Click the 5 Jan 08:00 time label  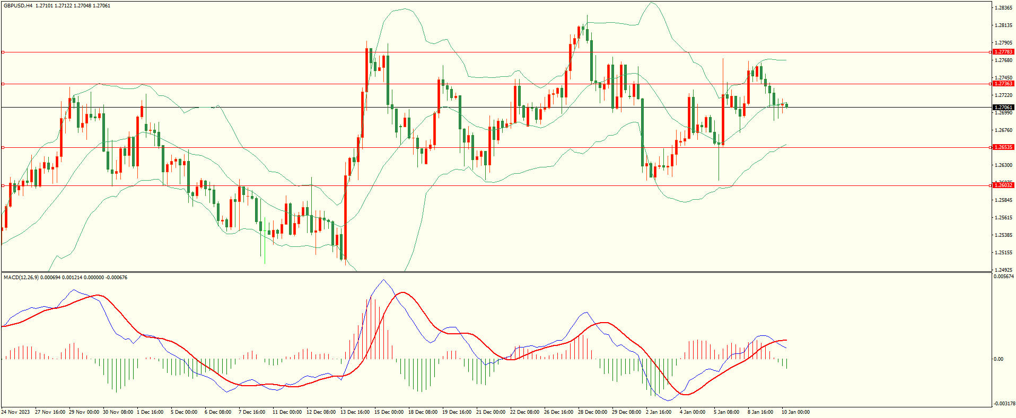click(x=726, y=412)
